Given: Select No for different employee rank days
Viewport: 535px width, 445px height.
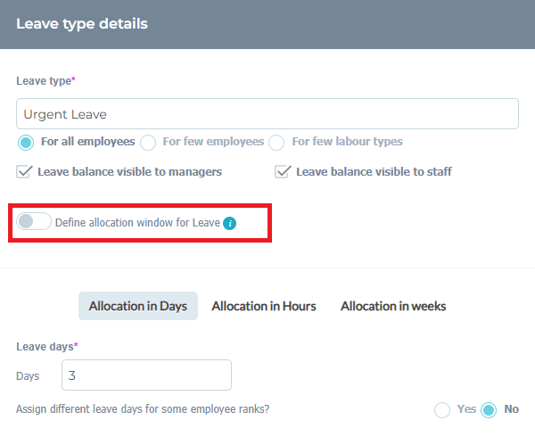Looking at the screenshot, I should 489,410.
